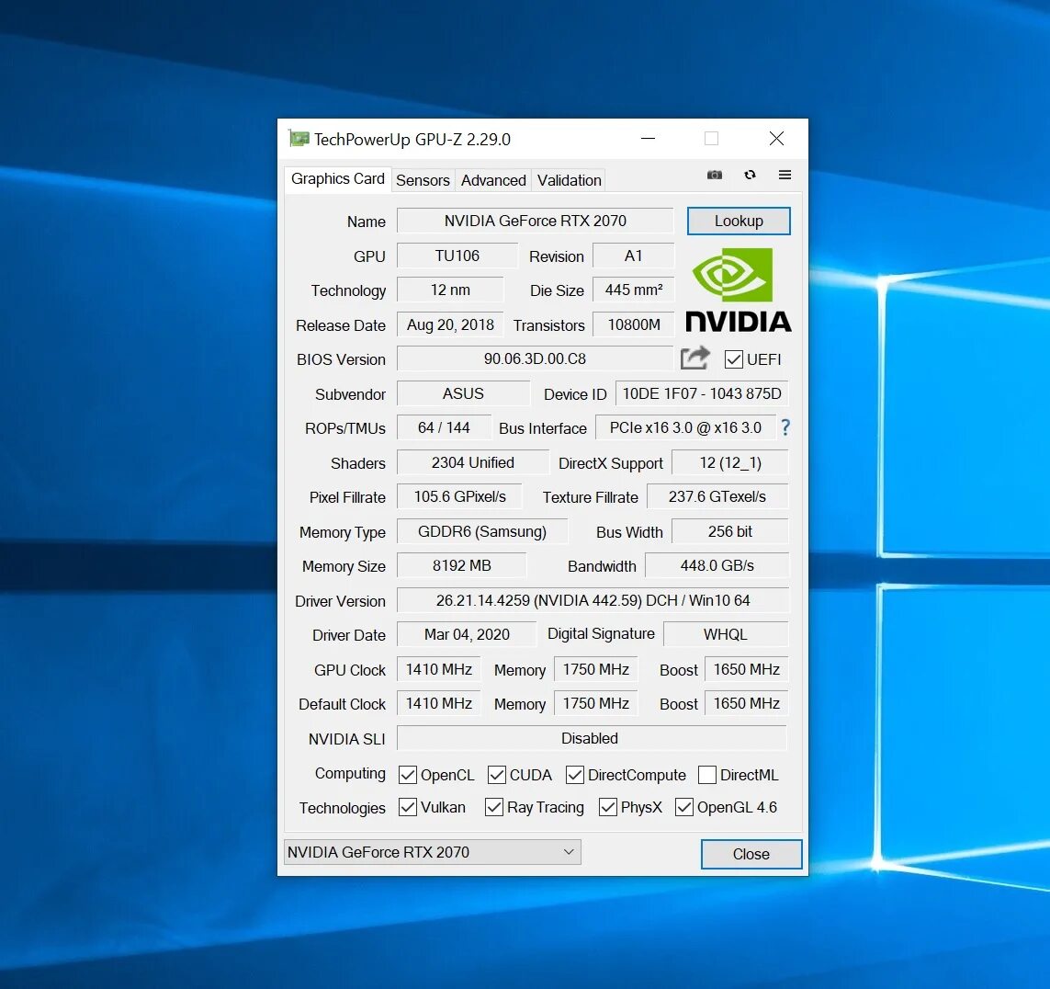Click Default Clock row Memory 1750 MHz
Image resolution: width=1050 pixels, height=989 pixels.
(595, 703)
